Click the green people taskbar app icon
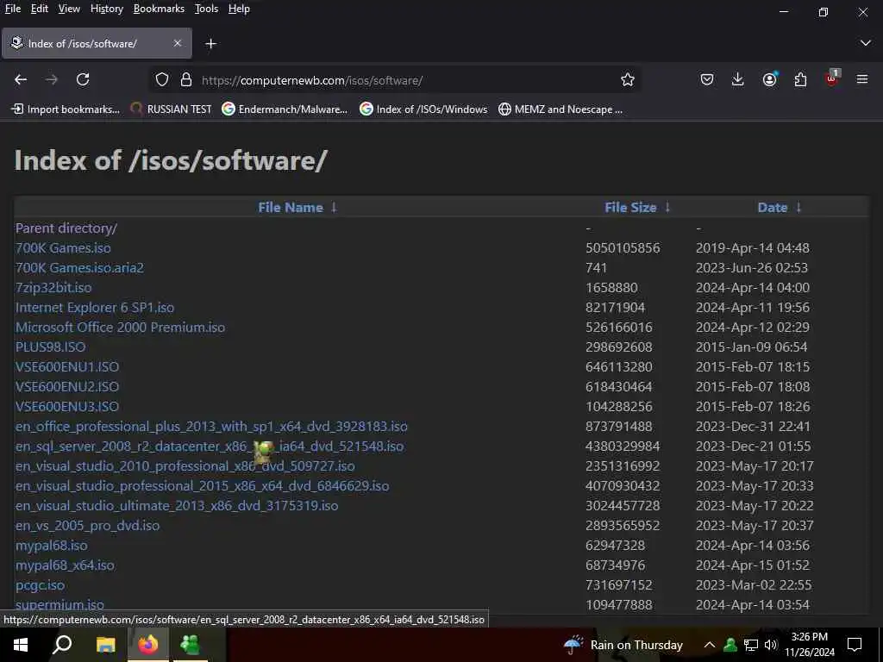Screen dimensions: 883x662 point(190,645)
